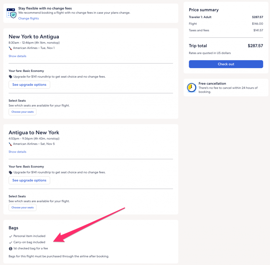The image size is (270, 265).
Task: Expand Show details for Antigua to New York
Action: 17,152
